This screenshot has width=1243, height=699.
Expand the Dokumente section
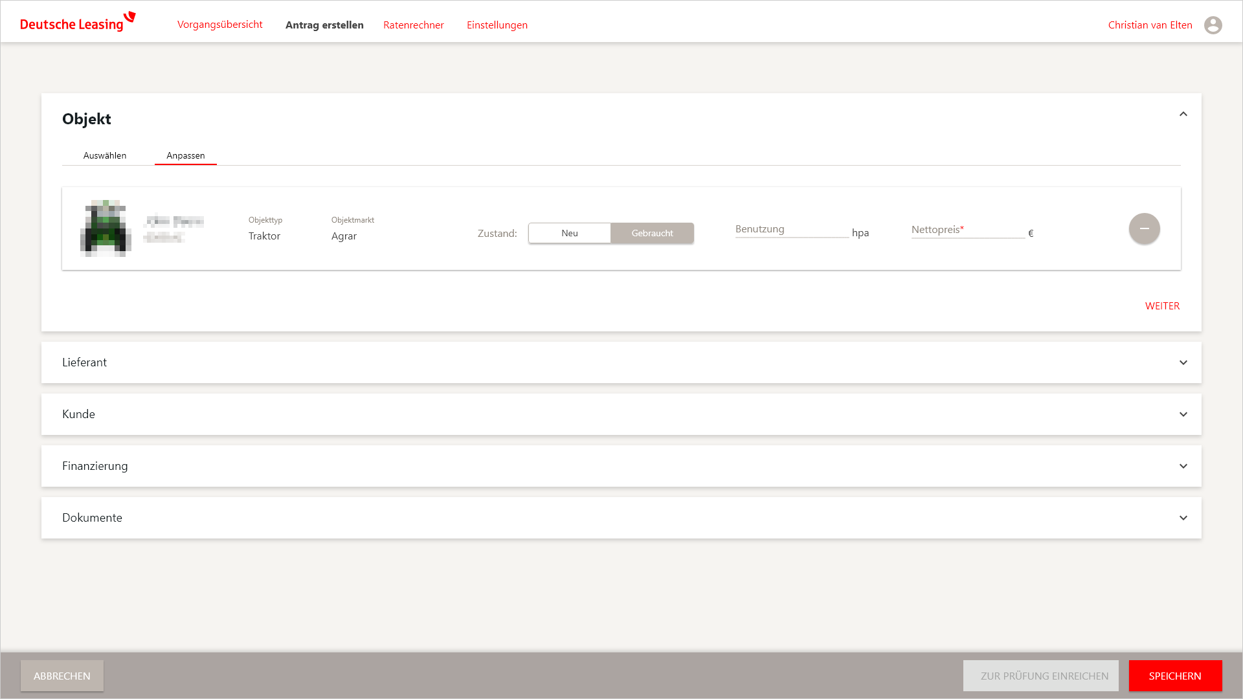click(1183, 518)
